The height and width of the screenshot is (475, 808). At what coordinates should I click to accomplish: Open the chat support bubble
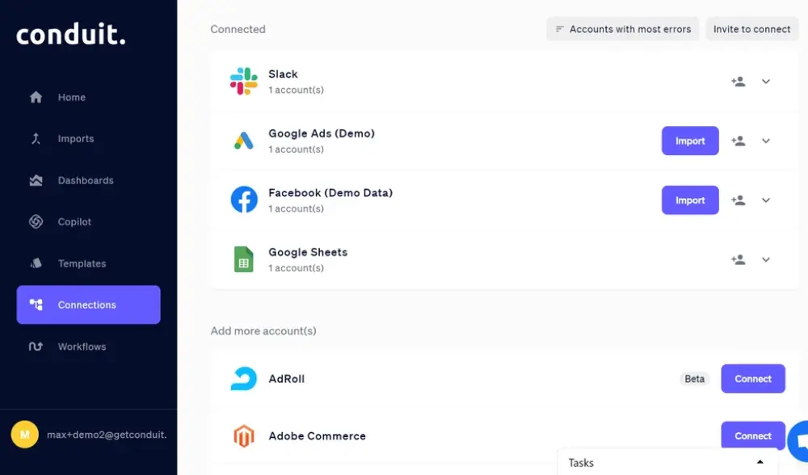pos(799,441)
